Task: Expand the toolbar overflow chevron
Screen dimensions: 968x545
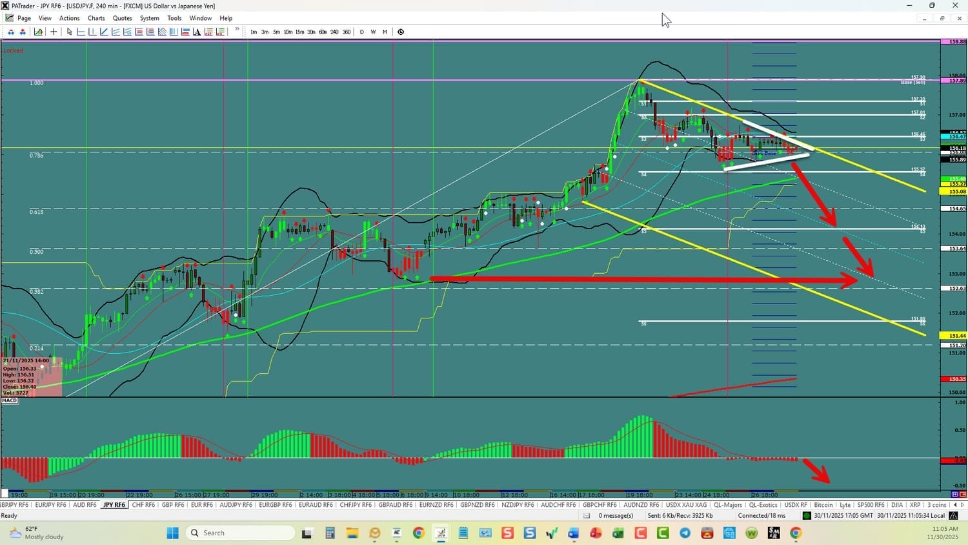Action: [237, 29]
